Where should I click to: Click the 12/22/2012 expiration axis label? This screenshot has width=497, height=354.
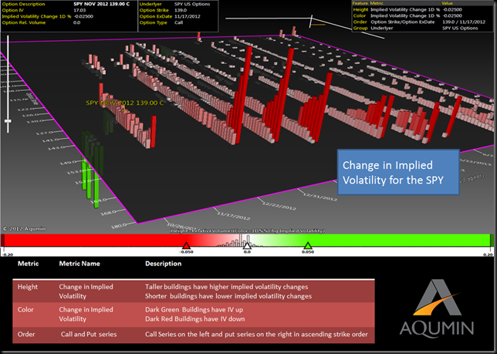tap(279, 205)
